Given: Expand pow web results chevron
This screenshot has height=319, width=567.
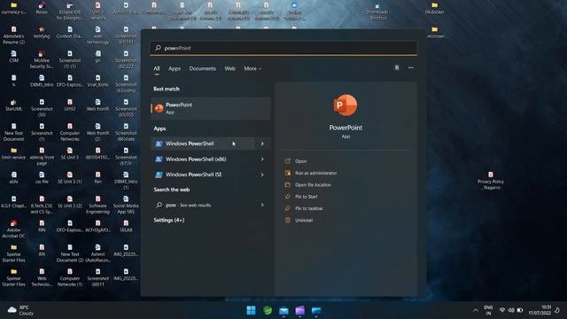Looking at the screenshot, I should pos(262,205).
